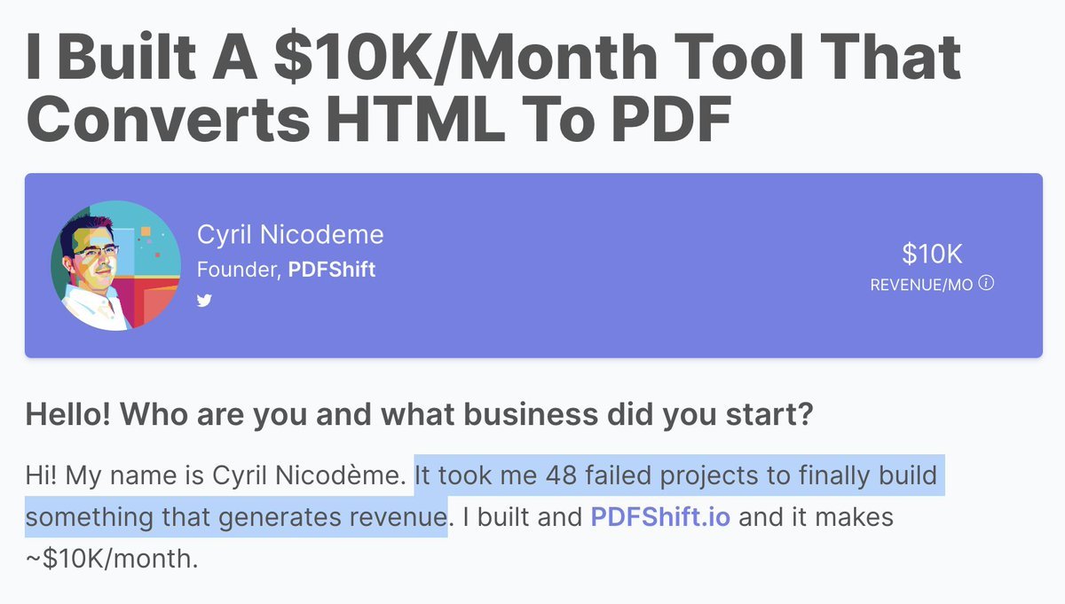Follow the PDFShift.io link in paragraph
The image size is (1065, 604).
pyautogui.click(x=660, y=516)
